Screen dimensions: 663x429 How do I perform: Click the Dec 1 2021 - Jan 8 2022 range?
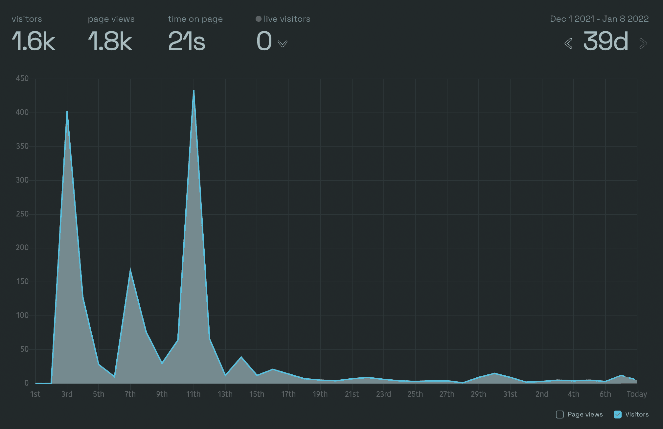[x=599, y=19]
